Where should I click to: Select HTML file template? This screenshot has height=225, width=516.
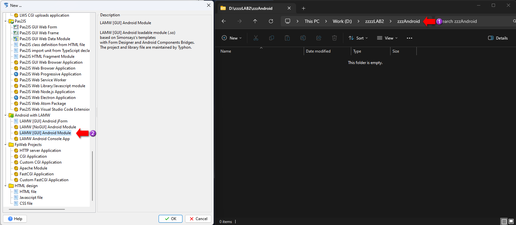[28, 192]
